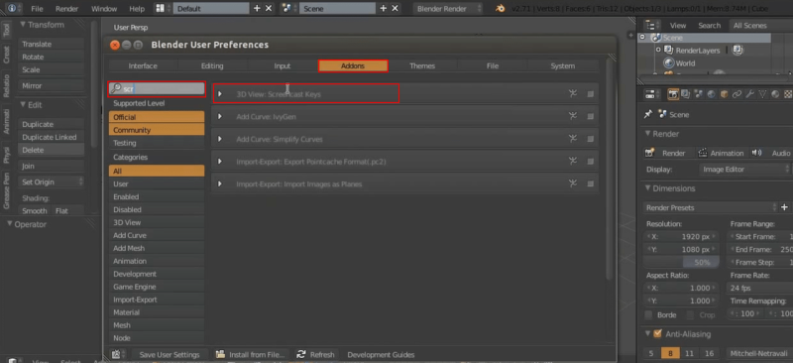The height and width of the screenshot is (363, 793).
Task: Toggle the Testing supported level filter
Action: pyautogui.click(x=157, y=143)
